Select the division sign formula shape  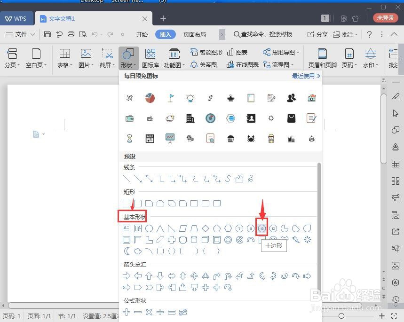coord(160,312)
